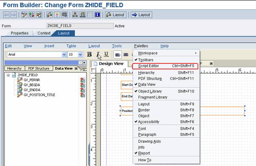256x166 pixels.
Task: Expand the Workspace submenu
Action: (x=167, y=53)
